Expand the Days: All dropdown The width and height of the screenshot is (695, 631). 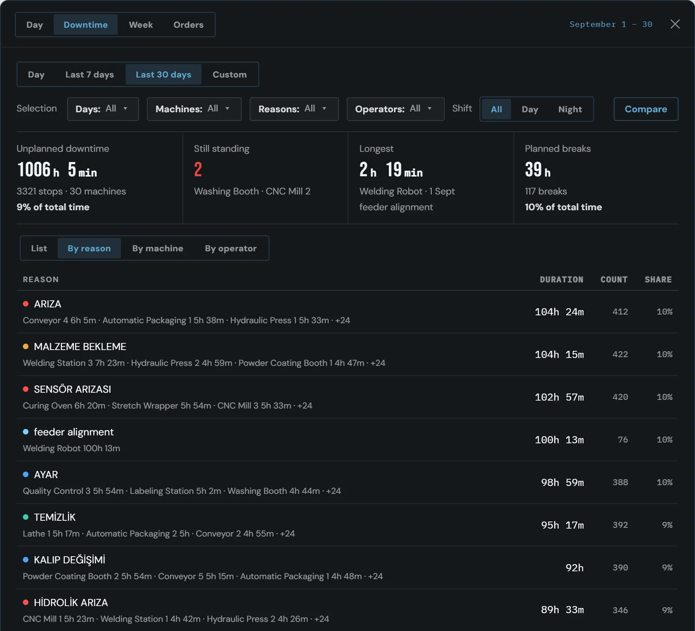[103, 109]
